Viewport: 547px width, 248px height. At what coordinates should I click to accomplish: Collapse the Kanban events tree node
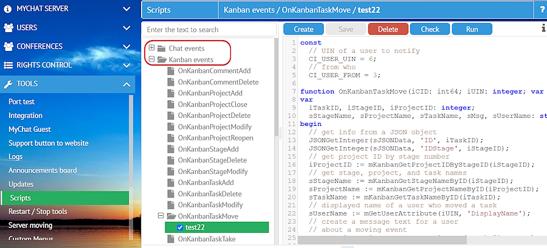coord(151,60)
